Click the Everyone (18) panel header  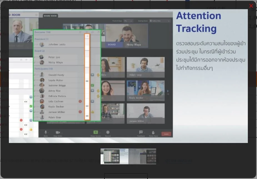click(x=43, y=32)
